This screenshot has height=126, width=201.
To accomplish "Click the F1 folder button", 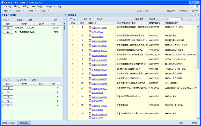I will click(8, 88).
